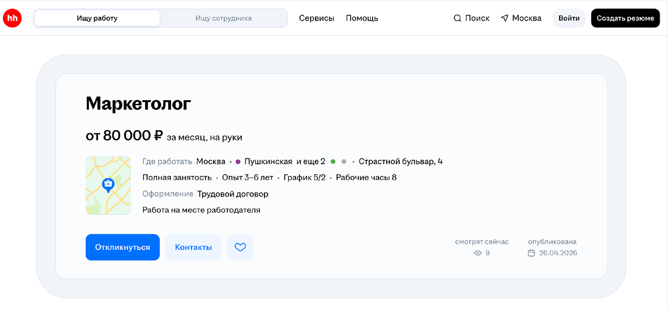Select the 'Опыт 3–6 лет' text
Viewport: 668px width, 310px height.
click(x=248, y=178)
